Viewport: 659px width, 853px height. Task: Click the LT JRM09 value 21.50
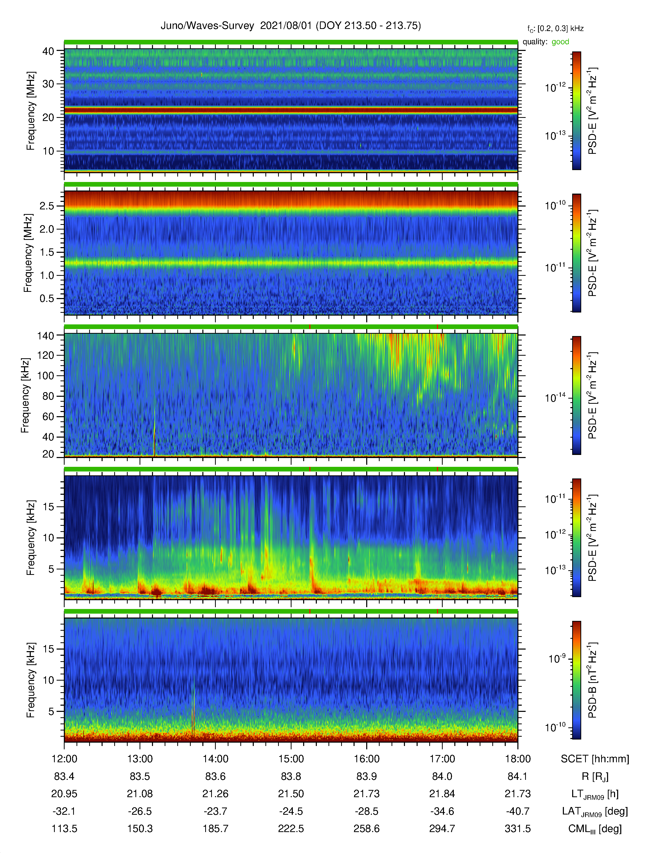(x=291, y=794)
